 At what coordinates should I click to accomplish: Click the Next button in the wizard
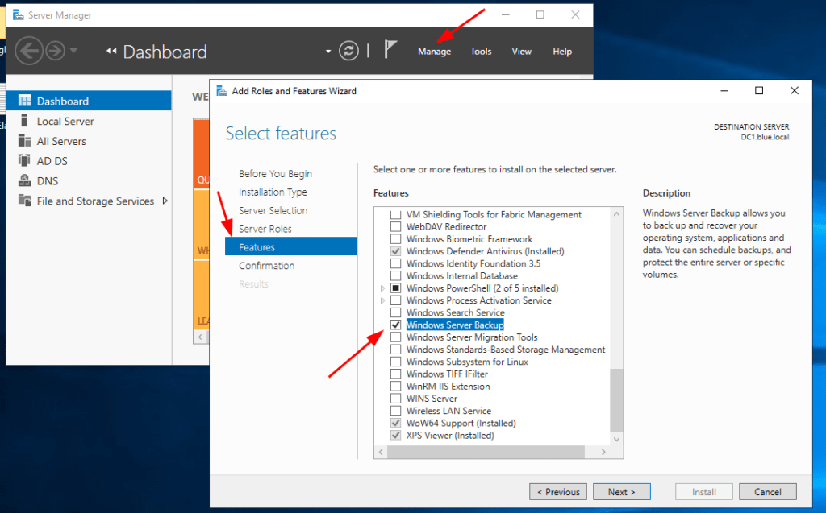[622, 492]
